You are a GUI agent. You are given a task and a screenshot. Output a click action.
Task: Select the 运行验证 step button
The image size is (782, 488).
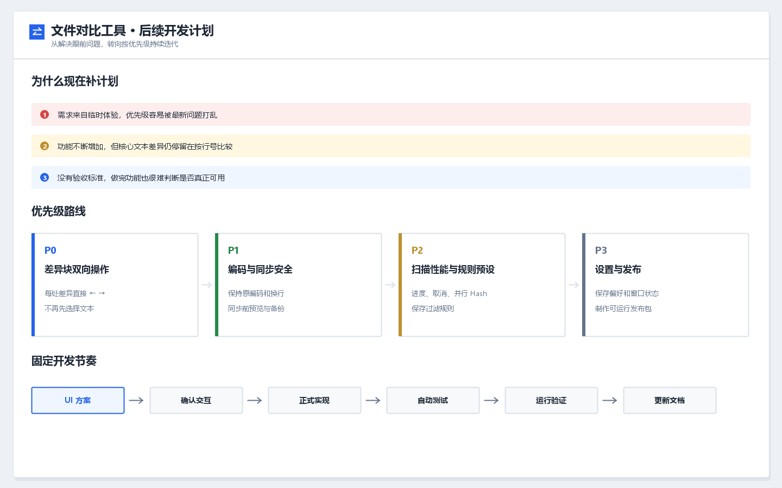point(551,400)
